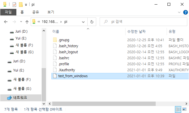Go forward with the right arrow button

point(14,22)
